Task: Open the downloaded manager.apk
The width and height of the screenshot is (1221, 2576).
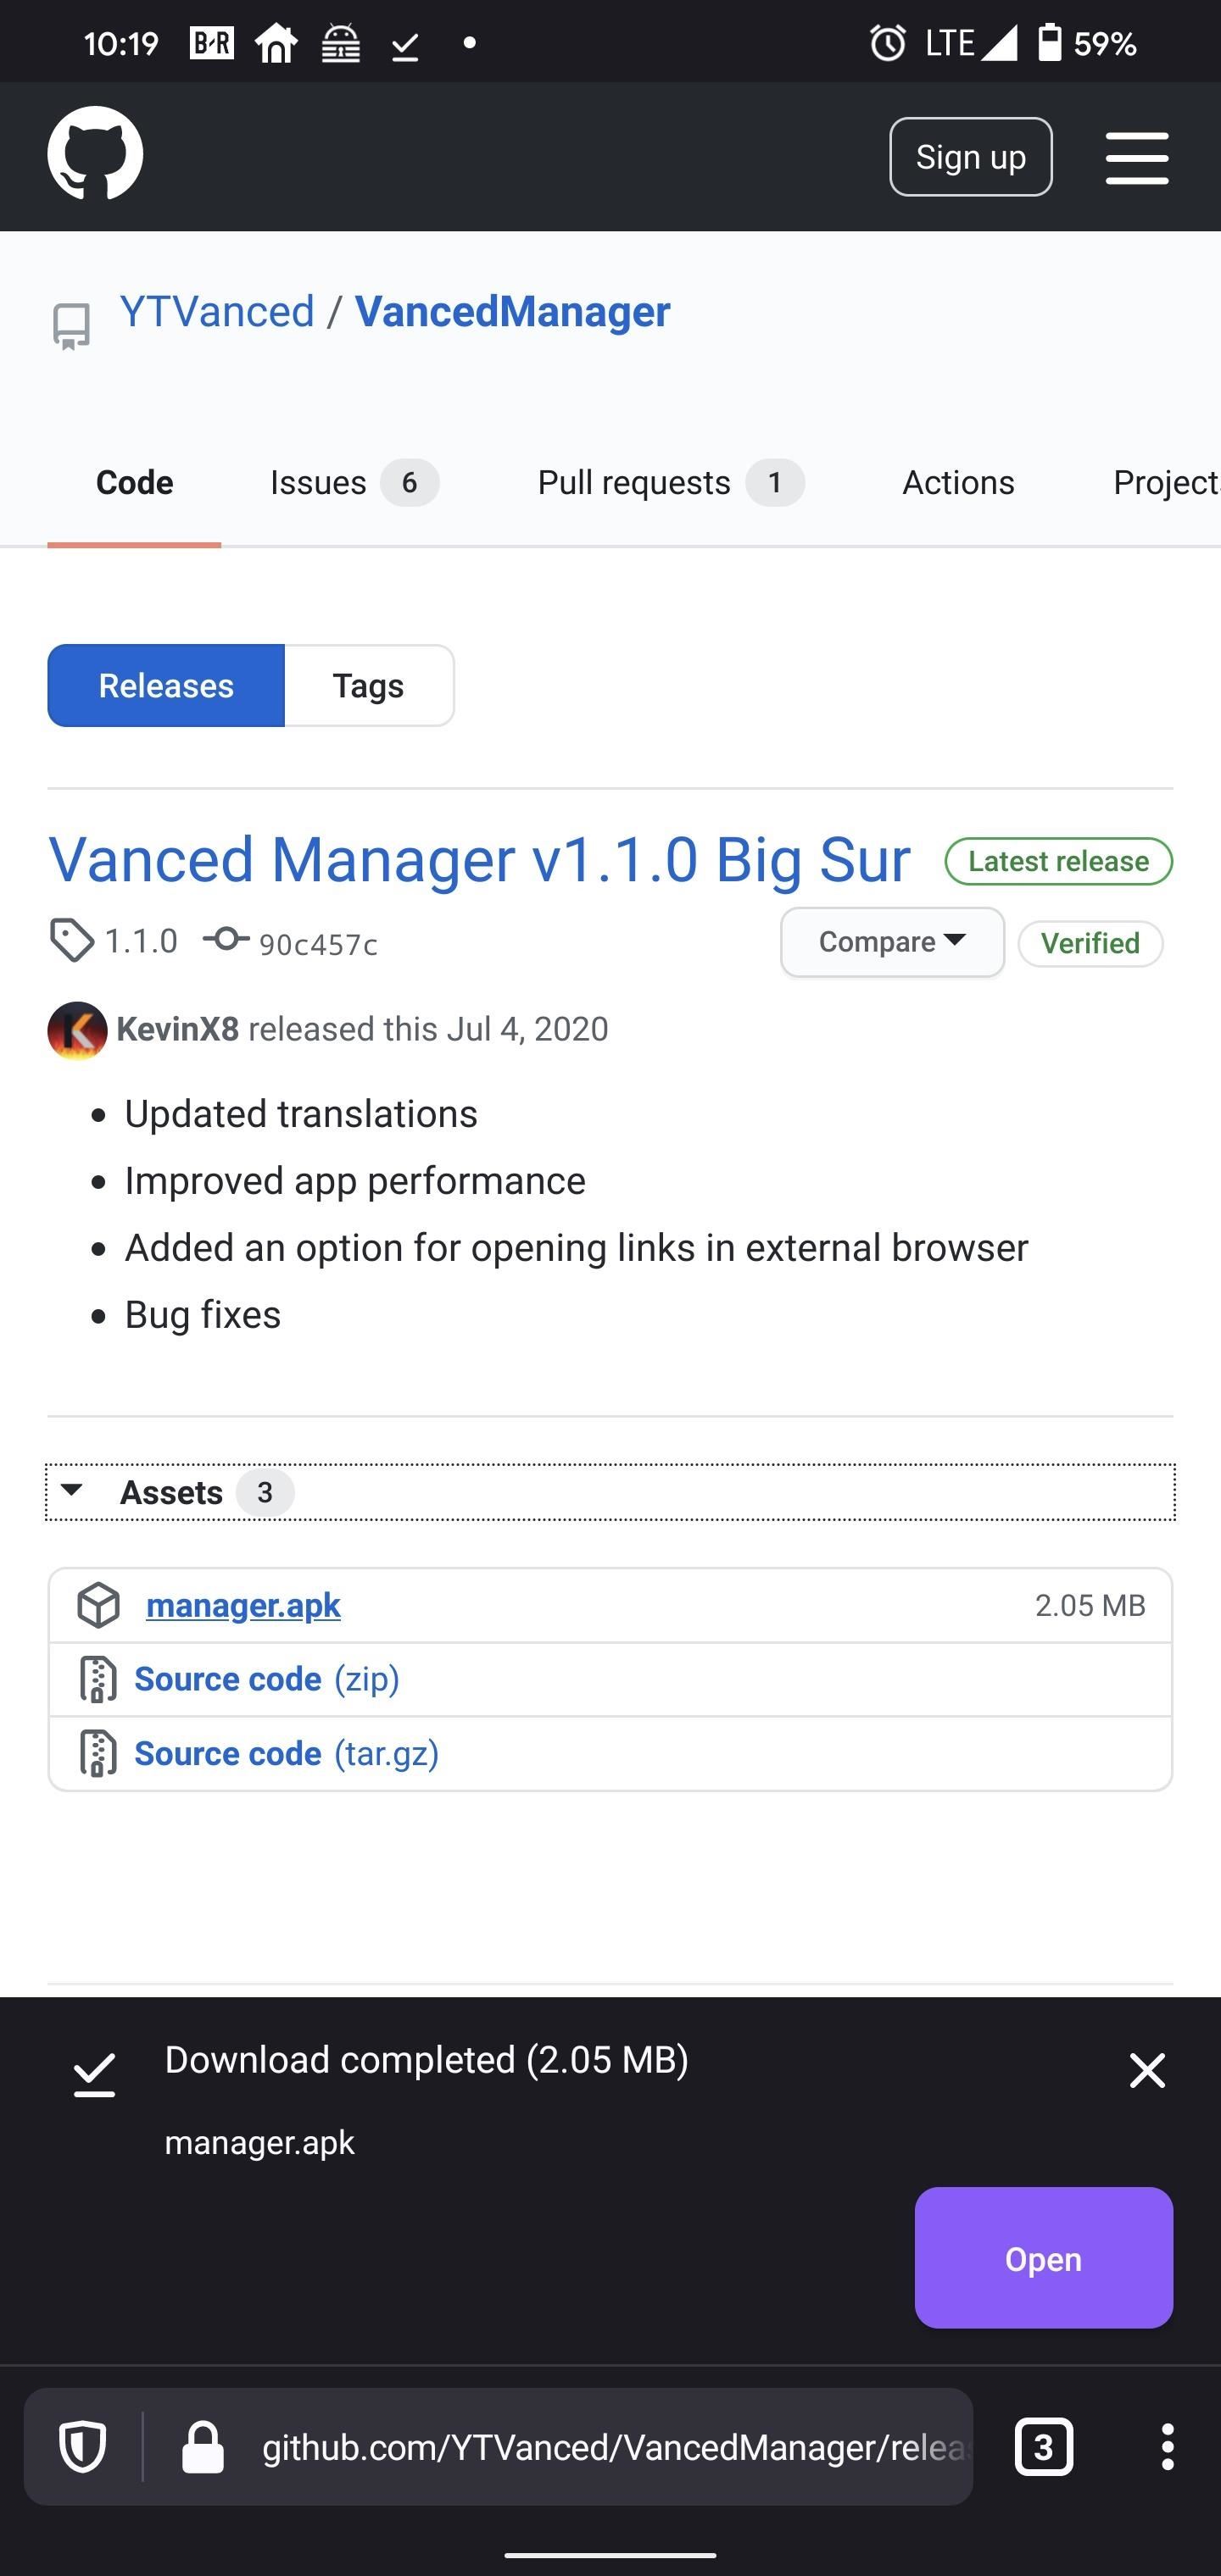Action: point(1044,2259)
